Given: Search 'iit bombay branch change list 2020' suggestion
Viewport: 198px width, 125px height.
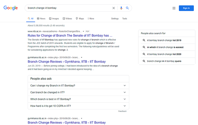Looking at the screenshot, I should point(164,54).
